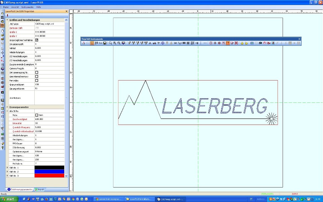Close the LaserPLUS Regelstab panel
Image resolution: width=323 pixels, height=202 pixels.
66,11
